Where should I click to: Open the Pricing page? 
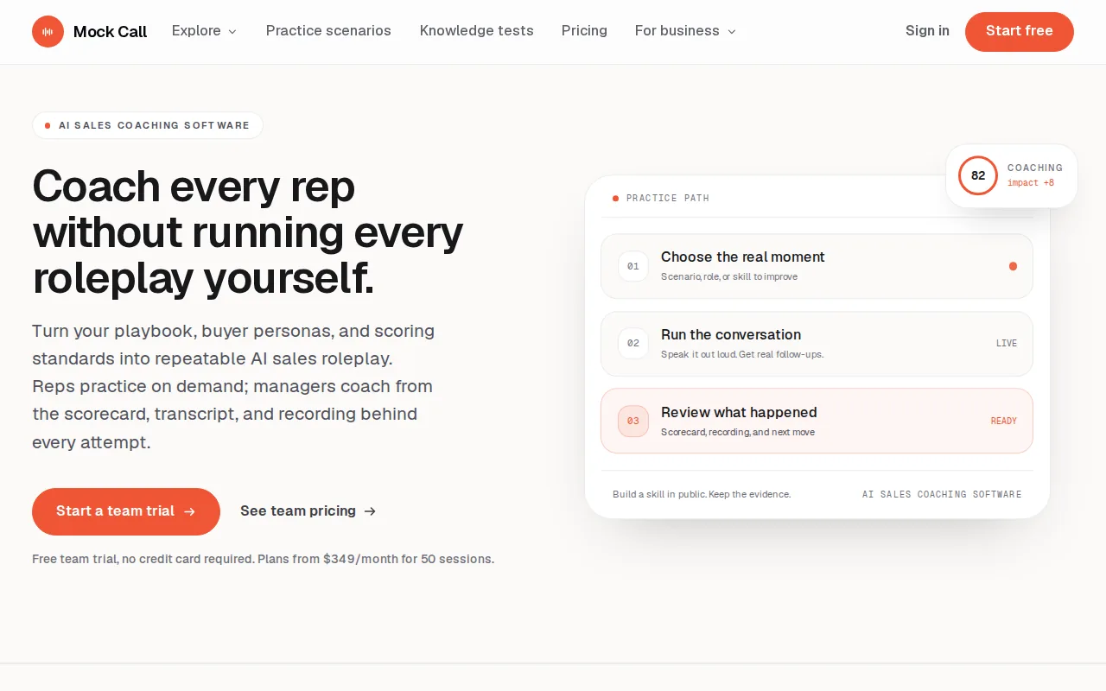[x=584, y=31]
